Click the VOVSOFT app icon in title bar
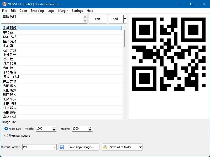Image resolution: width=210 pixels, height=157 pixels. click(x=4, y=4)
